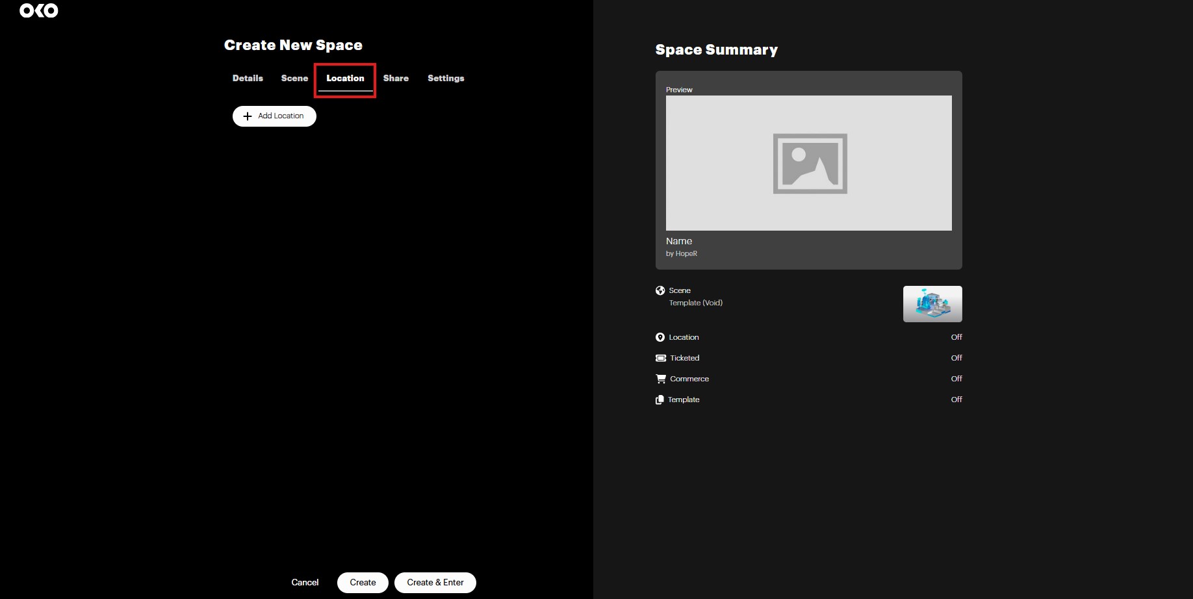
Task: Switch to the Scene tab
Action: [x=294, y=78]
